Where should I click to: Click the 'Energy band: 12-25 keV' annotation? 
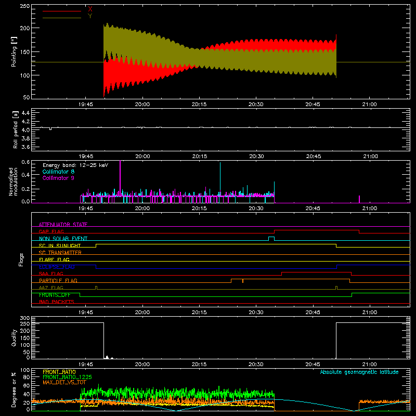[75, 165]
